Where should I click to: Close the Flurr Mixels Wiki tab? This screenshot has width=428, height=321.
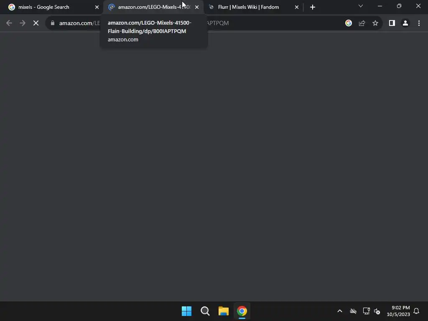click(x=297, y=7)
